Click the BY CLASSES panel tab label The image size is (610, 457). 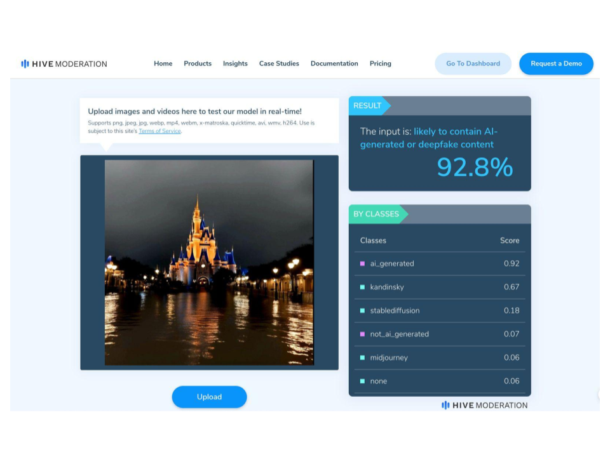376,214
